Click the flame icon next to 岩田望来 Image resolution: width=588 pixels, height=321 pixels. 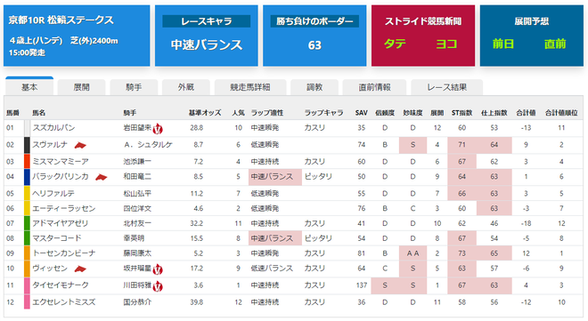(x=158, y=129)
